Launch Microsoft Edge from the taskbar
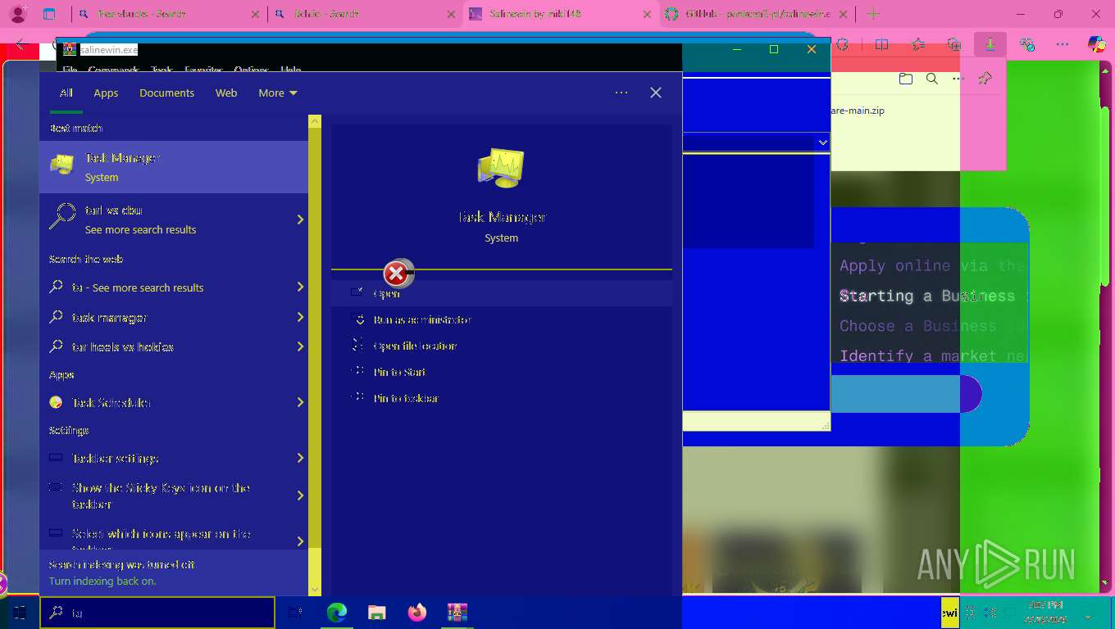The width and height of the screenshot is (1115, 629). 336,612
